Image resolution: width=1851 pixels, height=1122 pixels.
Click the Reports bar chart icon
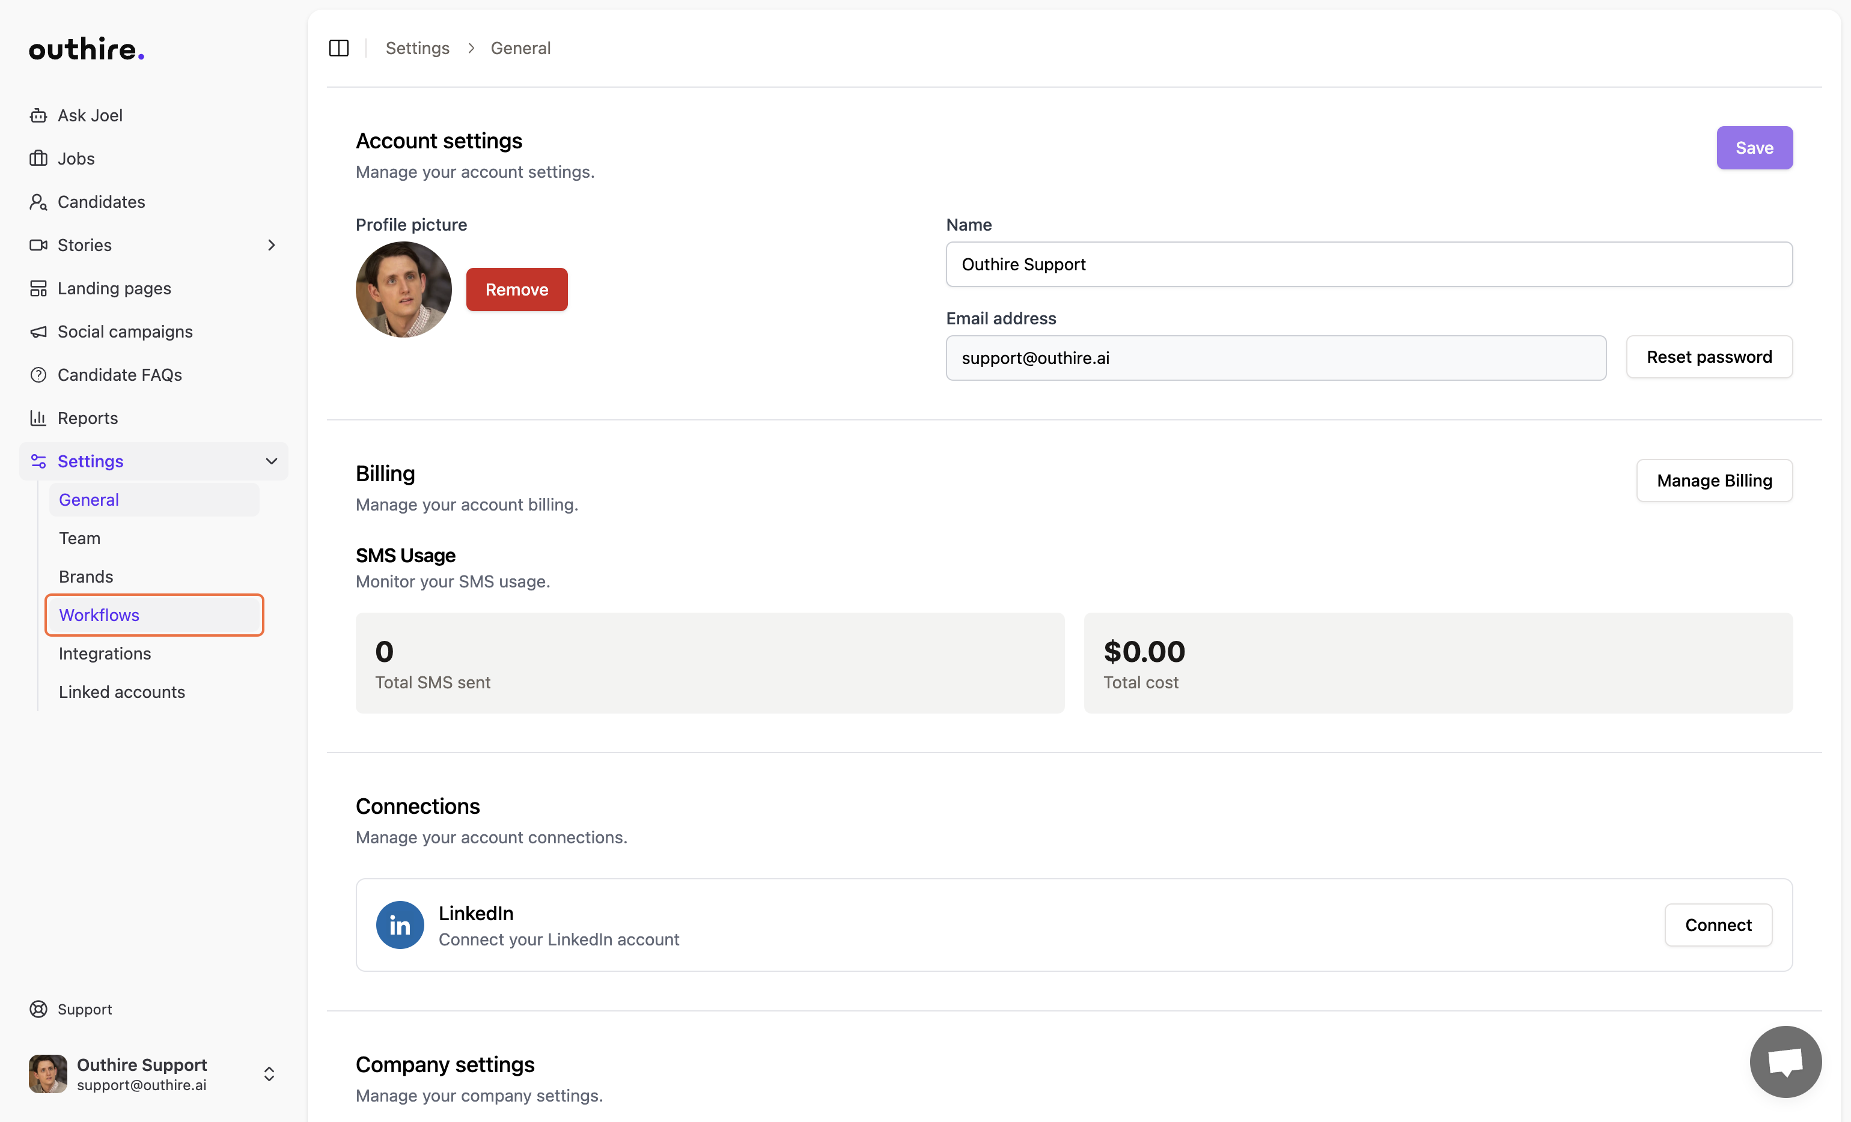pos(39,417)
